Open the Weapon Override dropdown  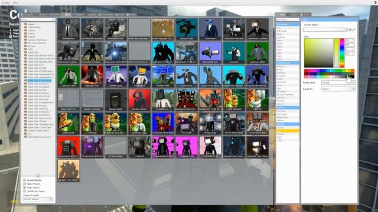[38, 199]
